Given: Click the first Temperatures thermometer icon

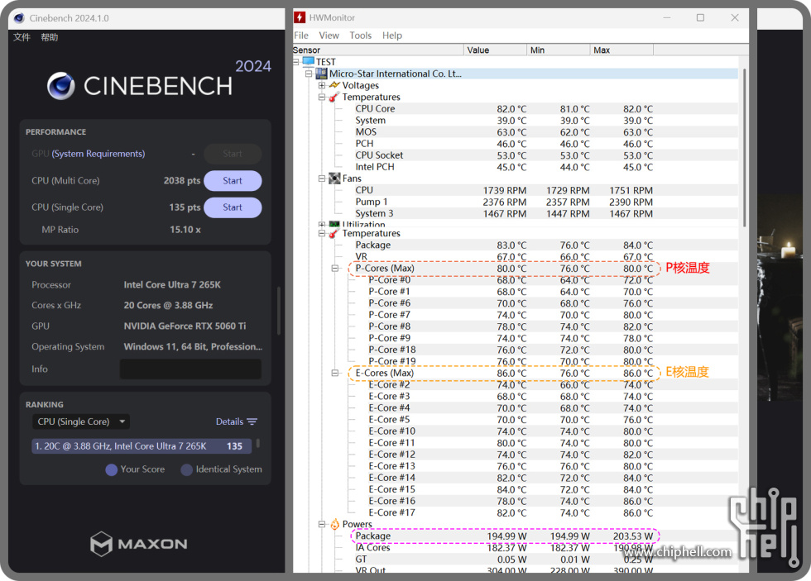Looking at the screenshot, I should 334,97.
